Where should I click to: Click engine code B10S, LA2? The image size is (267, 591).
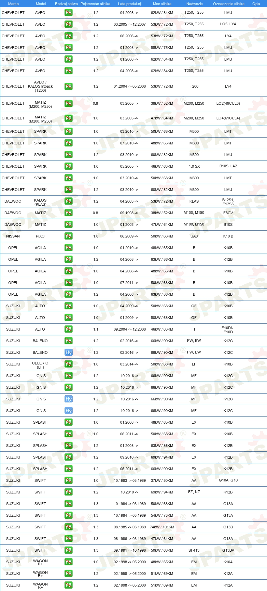point(228,166)
